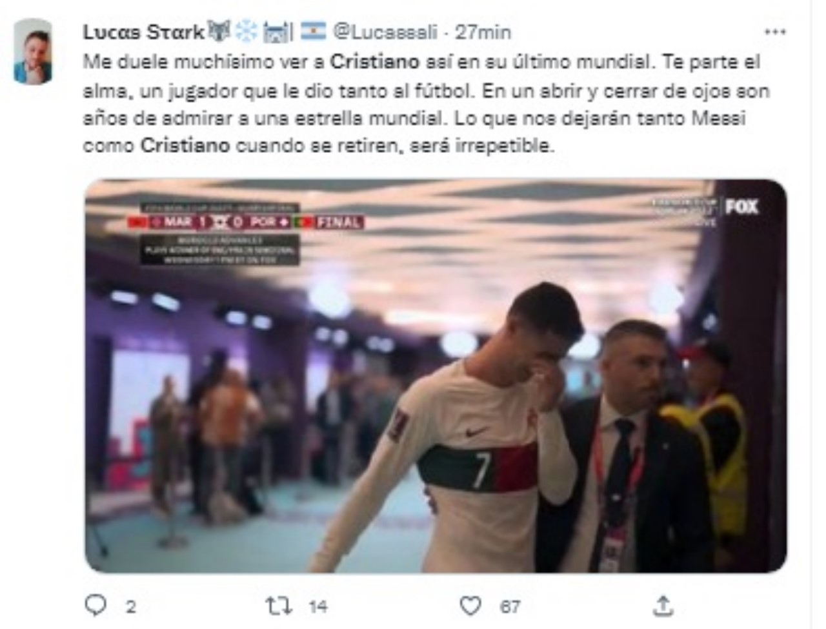The image size is (826, 629).
Task: Open the 27min timestamp permalink
Action: pos(483,31)
